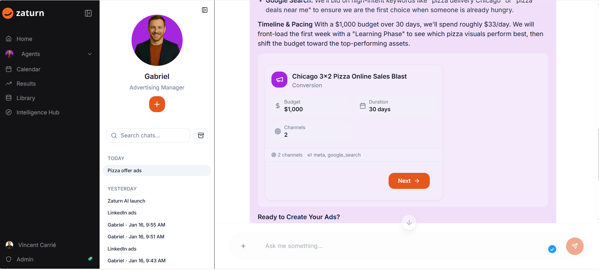Focus the Search chats field

150,135
